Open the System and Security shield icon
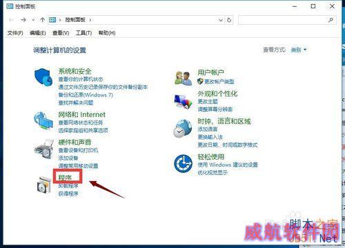This screenshot has height=248, width=345. pyautogui.click(x=43, y=77)
